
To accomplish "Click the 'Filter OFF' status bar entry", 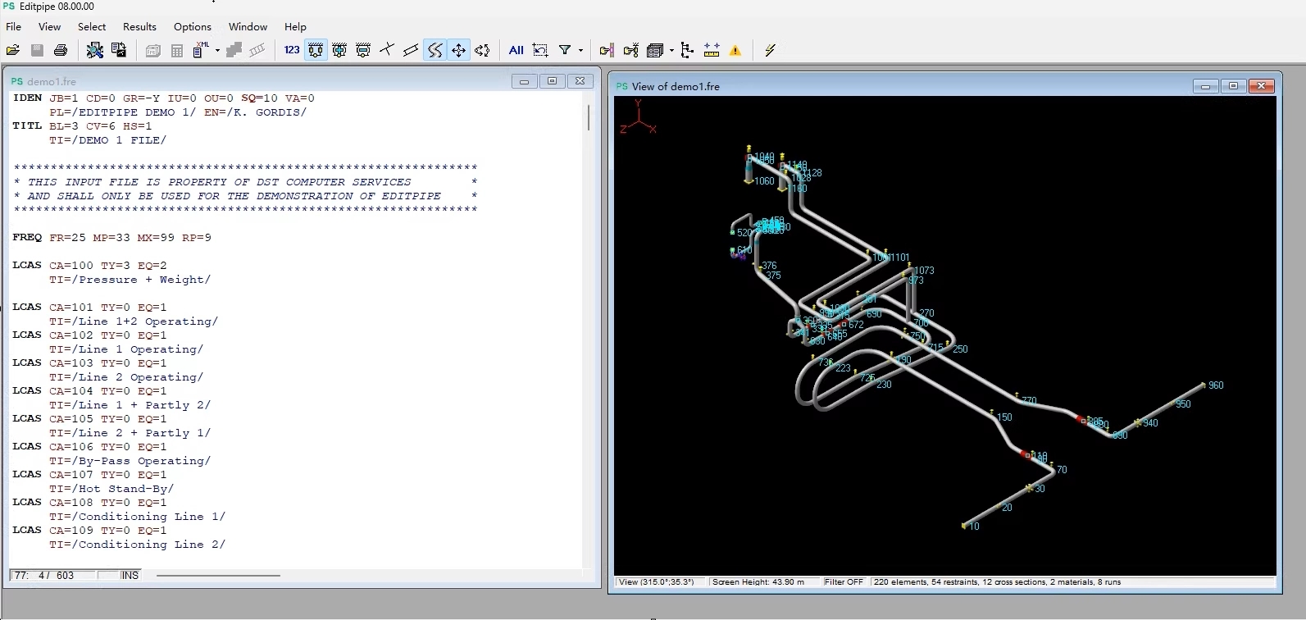I will point(844,582).
